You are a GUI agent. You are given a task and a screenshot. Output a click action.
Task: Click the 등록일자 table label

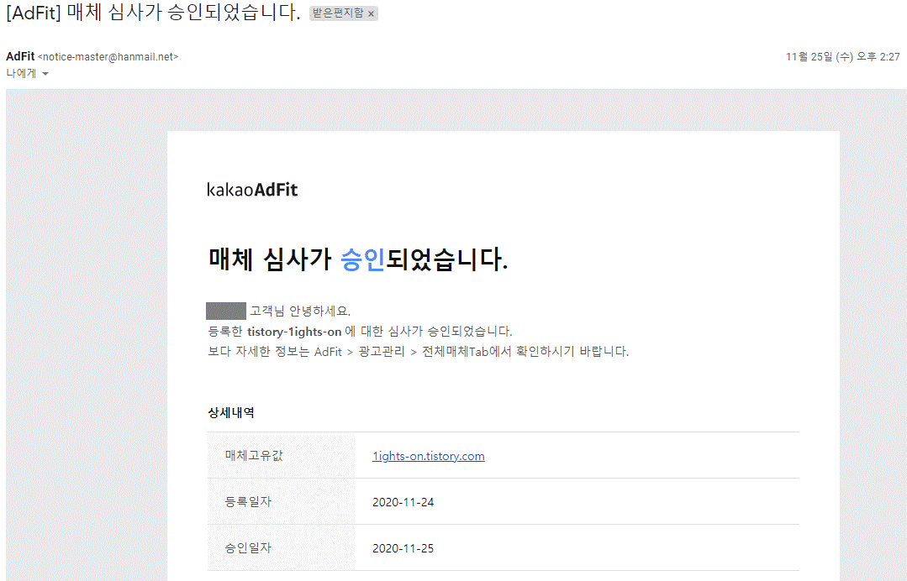pyautogui.click(x=248, y=501)
